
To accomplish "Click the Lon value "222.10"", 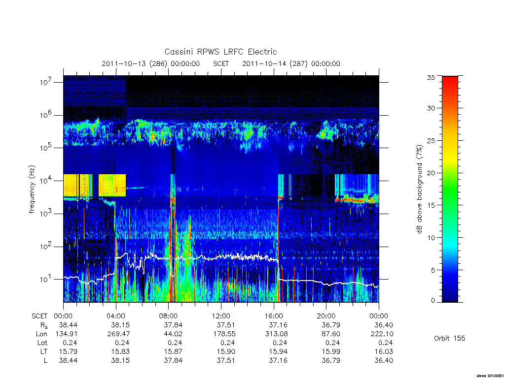I will tap(382, 334).
